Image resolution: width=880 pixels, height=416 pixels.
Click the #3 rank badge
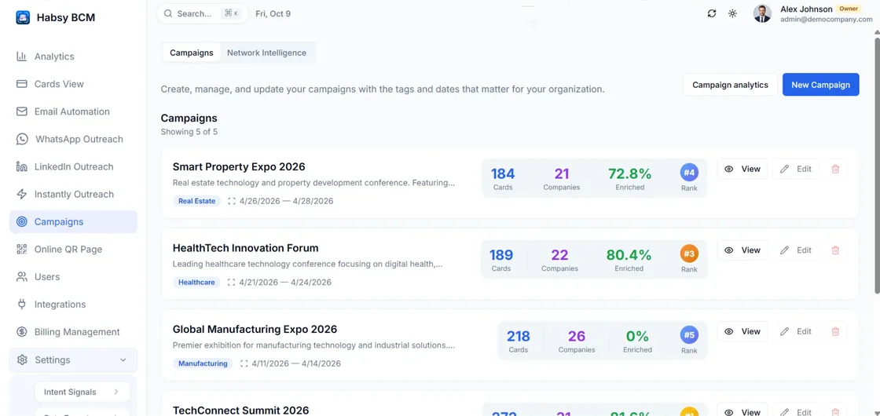[689, 254]
